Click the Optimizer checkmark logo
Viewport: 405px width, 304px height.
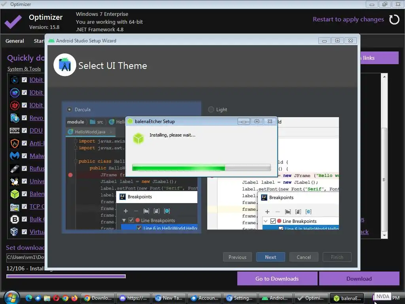13,22
